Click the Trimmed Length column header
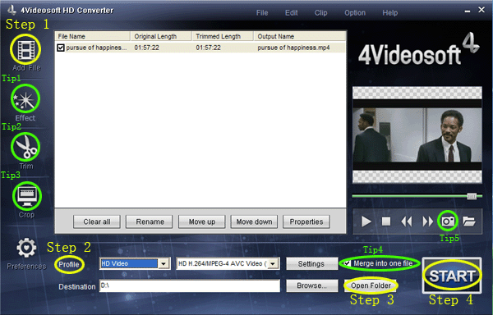This screenshot has width=493, height=315. [223, 36]
